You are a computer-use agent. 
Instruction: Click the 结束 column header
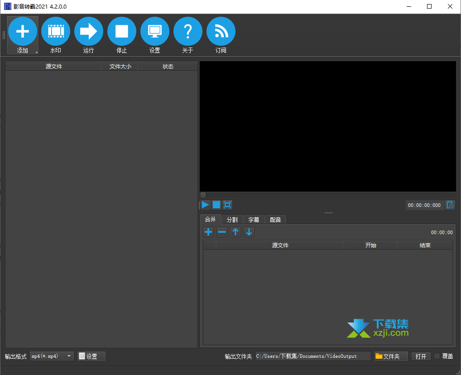pyautogui.click(x=425, y=245)
